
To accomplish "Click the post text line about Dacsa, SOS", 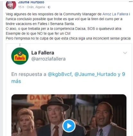I will point(64,29).
